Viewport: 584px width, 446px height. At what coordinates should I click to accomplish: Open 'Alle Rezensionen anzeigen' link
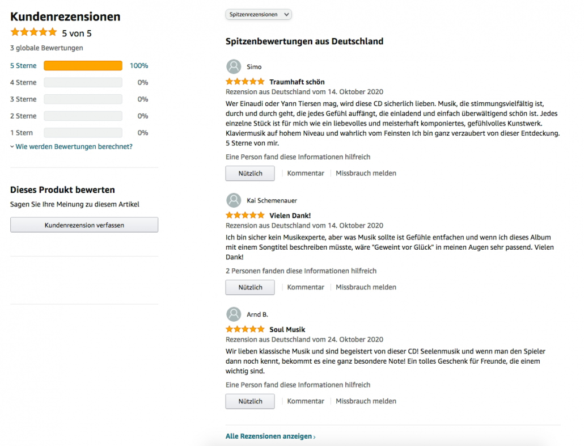270,436
